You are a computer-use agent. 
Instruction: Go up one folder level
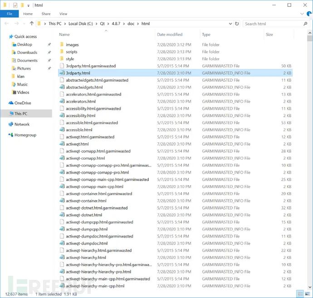click(32, 24)
